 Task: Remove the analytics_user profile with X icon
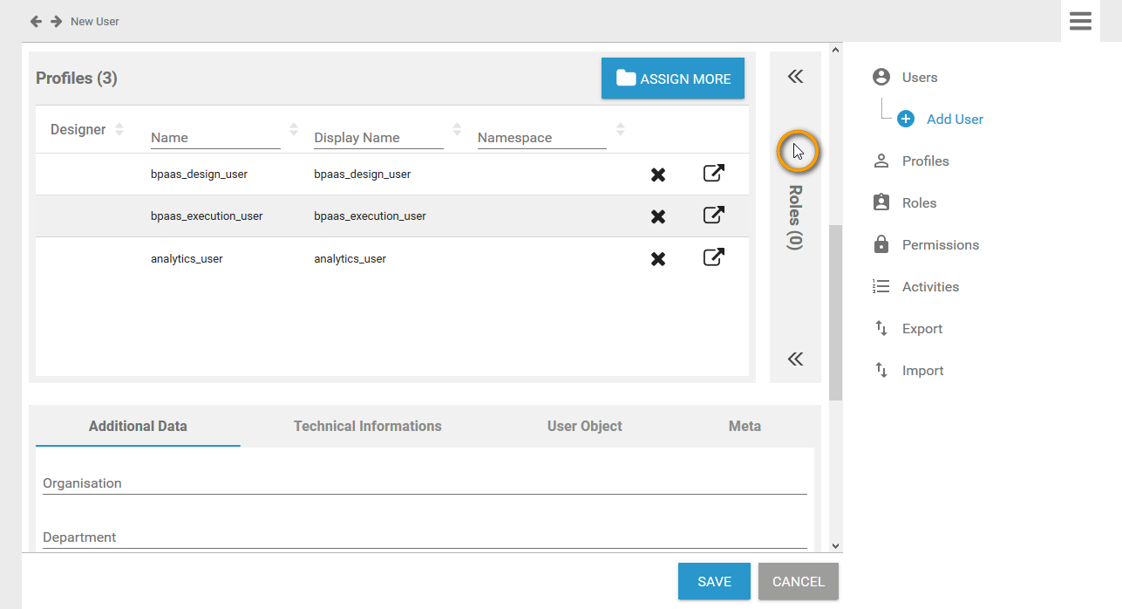658,258
